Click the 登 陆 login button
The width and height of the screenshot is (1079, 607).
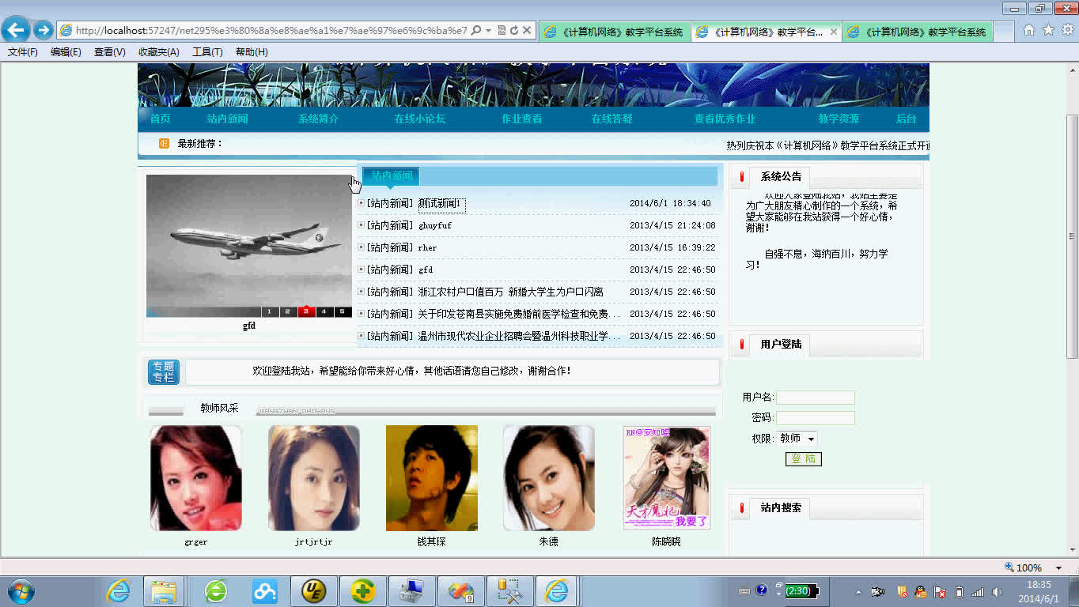pyautogui.click(x=804, y=459)
